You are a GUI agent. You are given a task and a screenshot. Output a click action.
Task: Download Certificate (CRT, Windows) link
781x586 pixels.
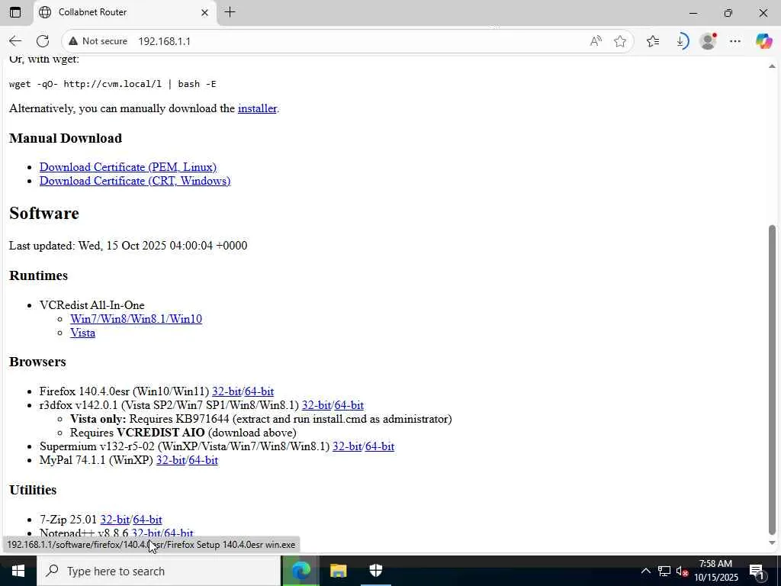point(135,181)
